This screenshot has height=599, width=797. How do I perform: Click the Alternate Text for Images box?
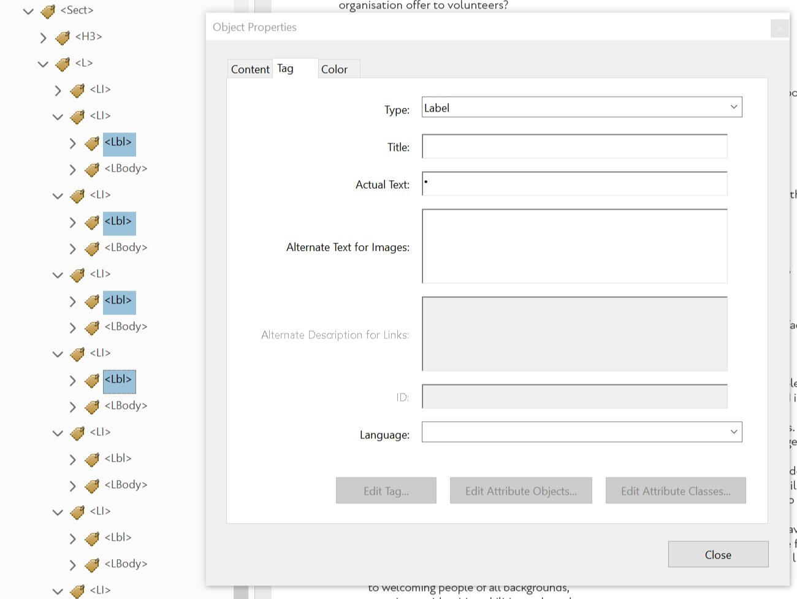(574, 246)
